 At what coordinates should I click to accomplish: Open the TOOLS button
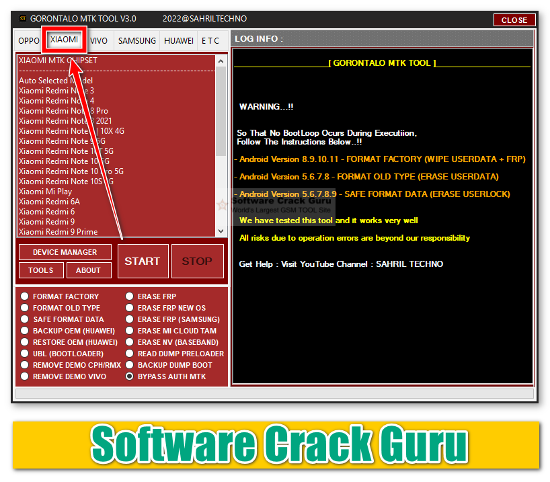[41, 270]
